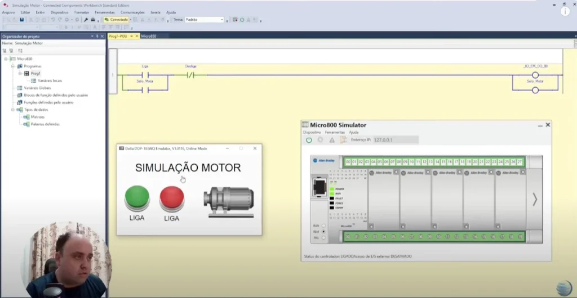
Task: Collapse the Programas tree node
Action: (x=12, y=66)
